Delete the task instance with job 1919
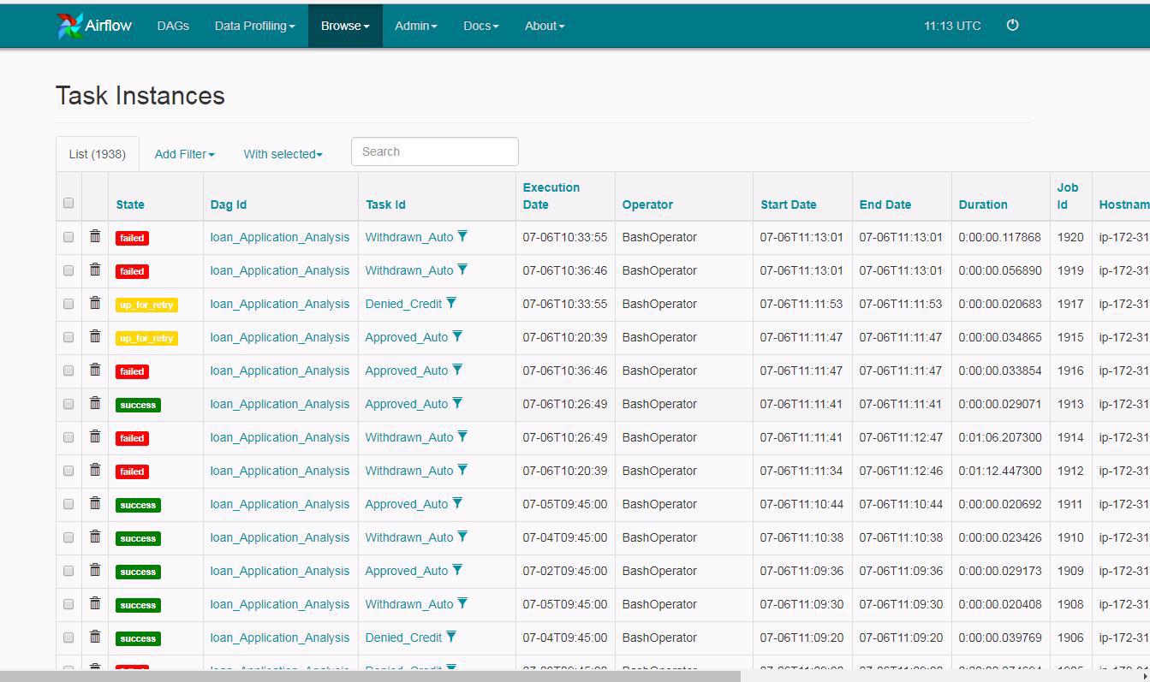1150x682 pixels. pyautogui.click(x=95, y=270)
